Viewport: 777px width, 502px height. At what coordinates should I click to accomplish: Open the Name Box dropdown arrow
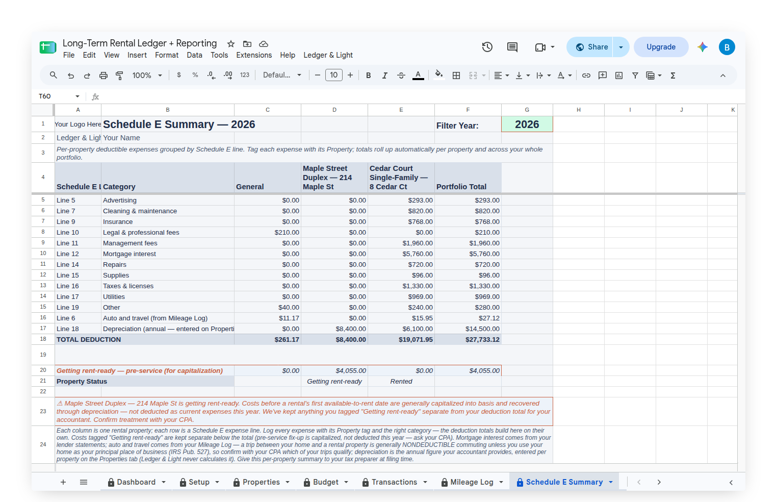click(77, 96)
